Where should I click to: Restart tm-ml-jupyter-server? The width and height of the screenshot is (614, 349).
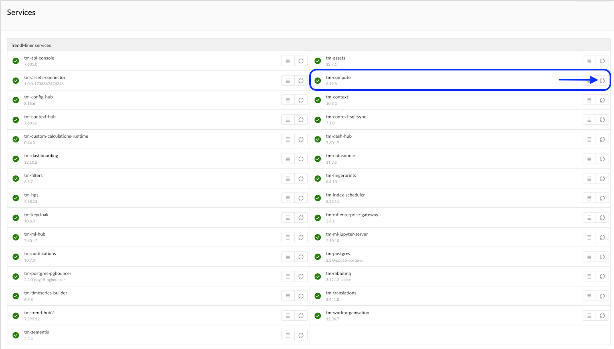[602, 237]
